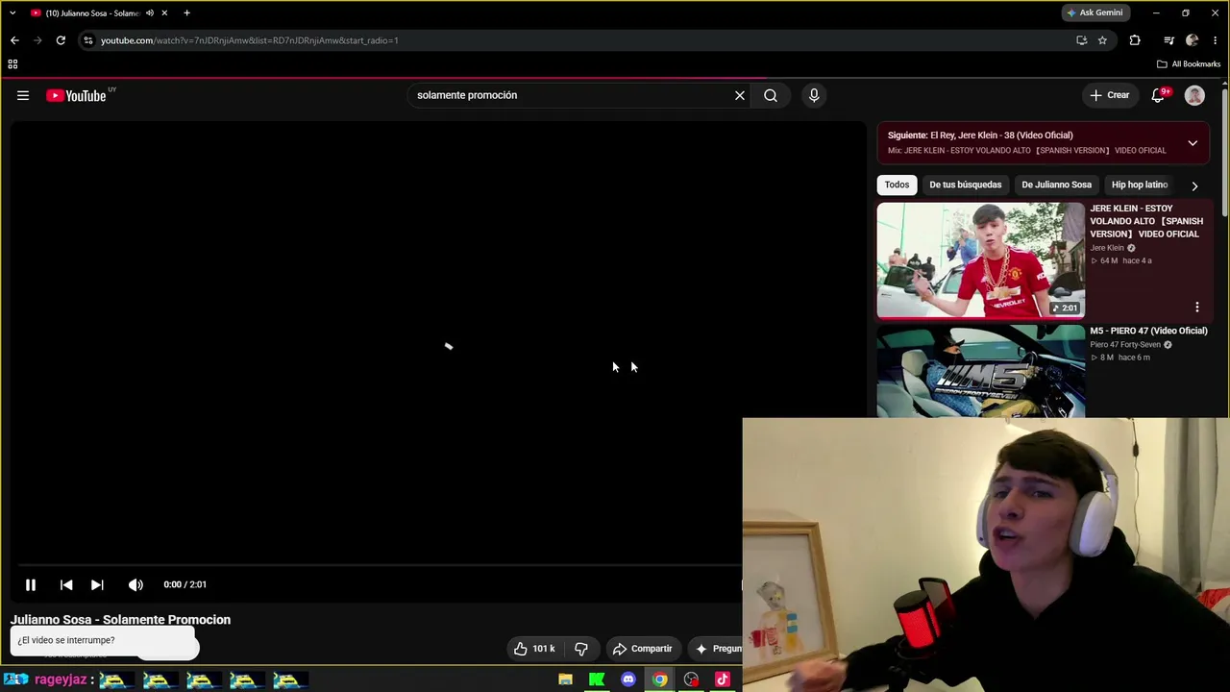Like the video with 101 k likes
Viewport: 1230px width, 692px height.
pyautogui.click(x=534, y=649)
